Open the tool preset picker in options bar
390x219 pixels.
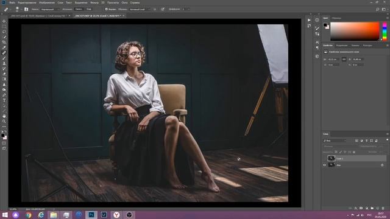(7, 10)
